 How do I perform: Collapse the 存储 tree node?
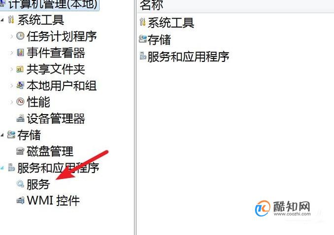tap(2, 135)
